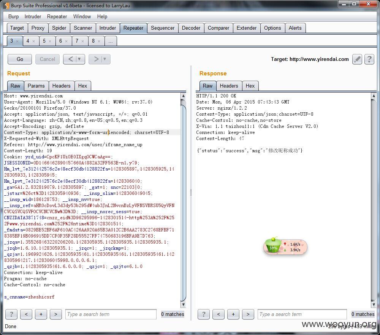Open the response Headers tab
Image resolution: width=380 pixels, height=335 pixels.
point(229,86)
